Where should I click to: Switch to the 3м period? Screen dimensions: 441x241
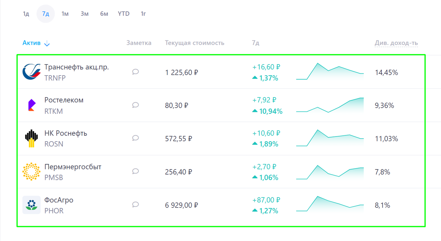[85, 14]
